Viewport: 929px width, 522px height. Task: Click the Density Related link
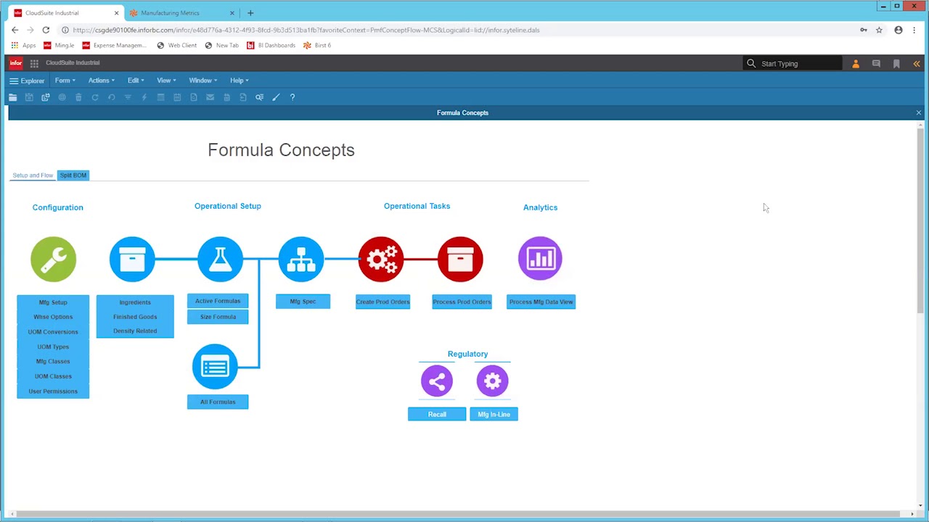pyautogui.click(x=135, y=331)
